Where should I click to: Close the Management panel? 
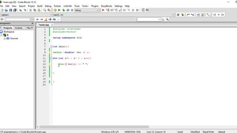click(32, 23)
